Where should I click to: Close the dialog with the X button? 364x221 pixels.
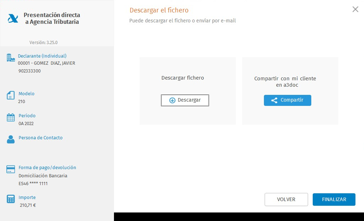tap(355, 9)
